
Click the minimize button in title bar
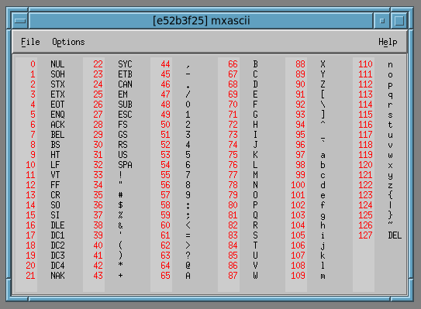click(x=382, y=21)
